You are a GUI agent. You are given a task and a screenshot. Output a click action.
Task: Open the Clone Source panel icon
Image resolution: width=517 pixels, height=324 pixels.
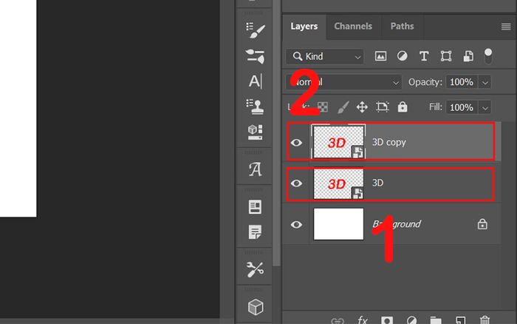pyautogui.click(x=255, y=107)
